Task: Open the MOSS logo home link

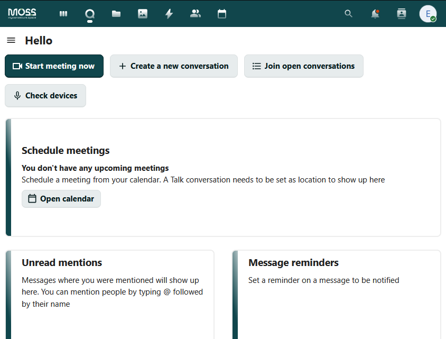Action: [x=22, y=13]
